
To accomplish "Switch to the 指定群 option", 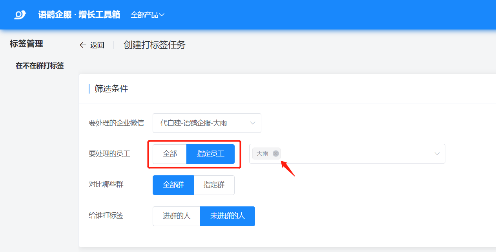I will pos(214,185).
